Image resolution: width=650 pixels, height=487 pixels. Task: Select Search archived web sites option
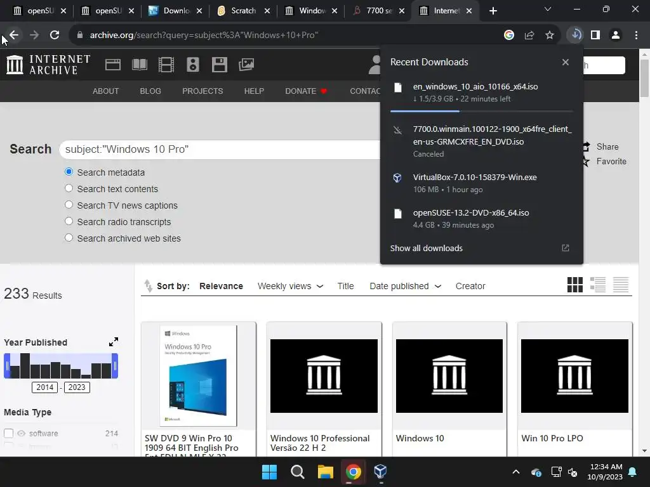(69, 238)
